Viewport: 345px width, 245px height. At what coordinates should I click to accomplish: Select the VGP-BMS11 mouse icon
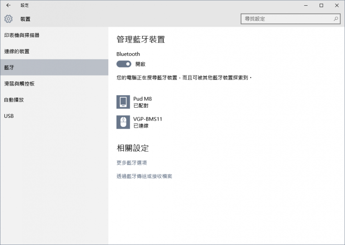(x=123, y=122)
